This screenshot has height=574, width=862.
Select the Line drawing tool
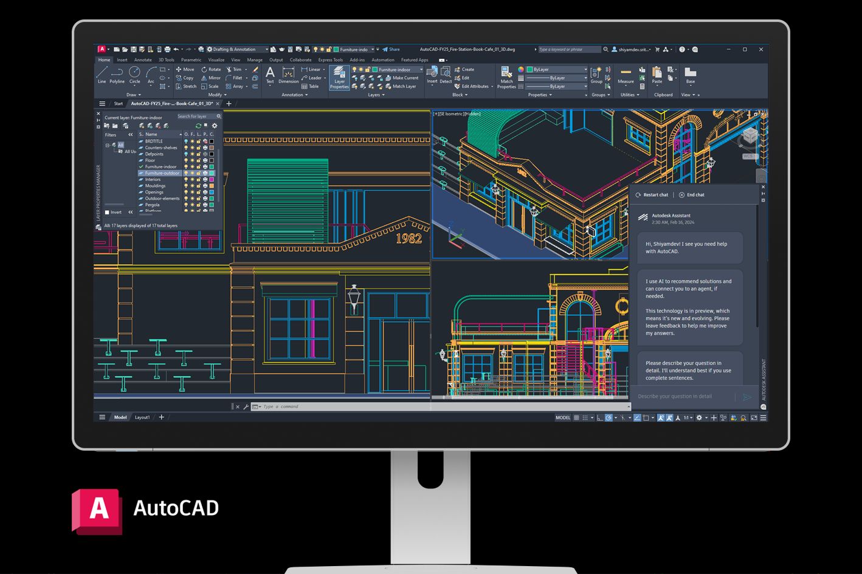point(102,75)
